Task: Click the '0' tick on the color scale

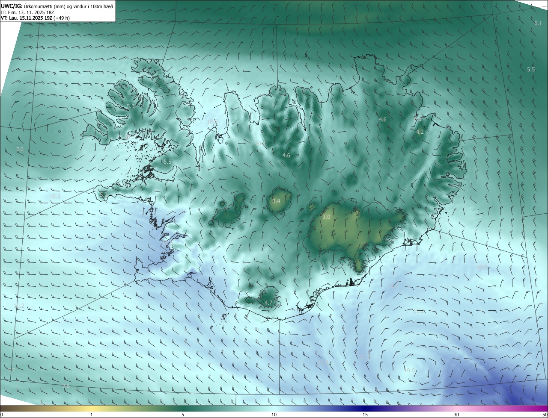Action: pos(2,415)
